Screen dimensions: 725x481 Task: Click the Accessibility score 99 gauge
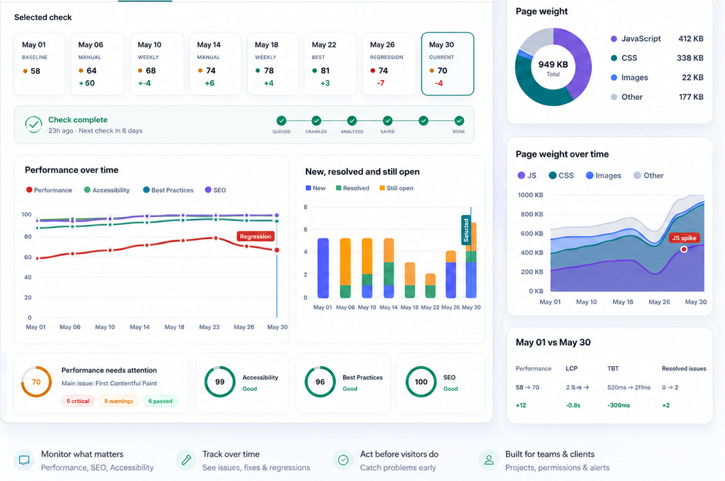click(x=220, y=382)
